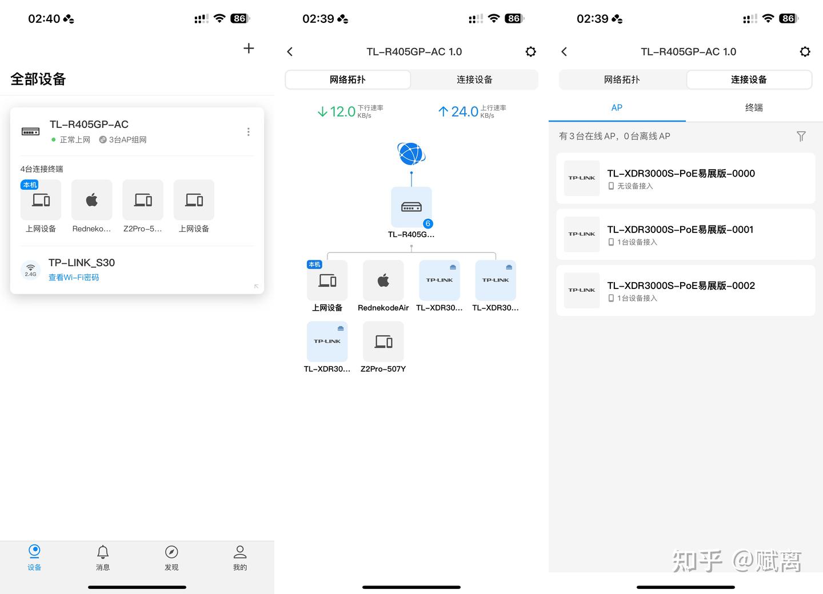Tap TP-LINK thumbnail of the 0001 AP
Screen dimensions: 823x594
[582, 234]
